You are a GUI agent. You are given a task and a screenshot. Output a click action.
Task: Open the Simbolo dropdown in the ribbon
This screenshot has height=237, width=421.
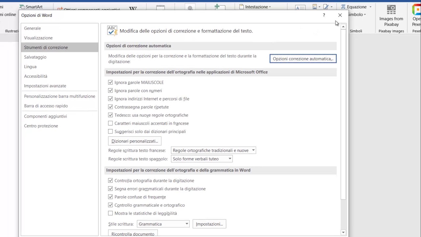tap(357, 14)
